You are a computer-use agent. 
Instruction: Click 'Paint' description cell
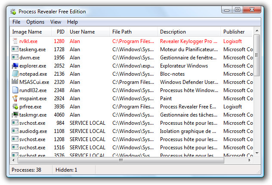pos(166,99)
